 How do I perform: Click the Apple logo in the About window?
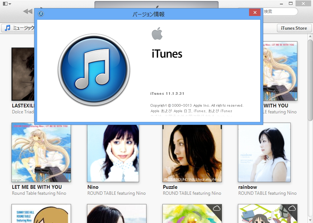[157, 34]
